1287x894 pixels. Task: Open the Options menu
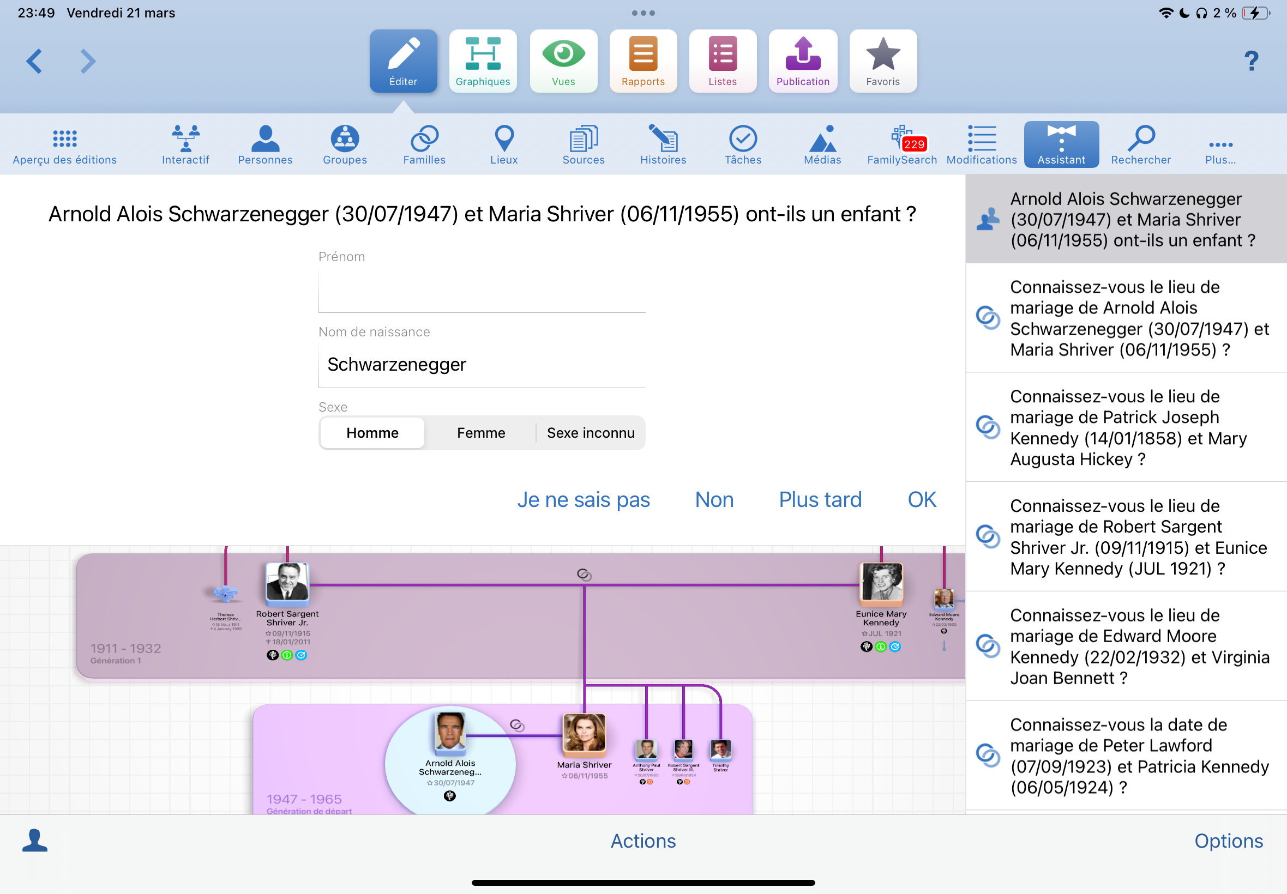coord(1228,841)
